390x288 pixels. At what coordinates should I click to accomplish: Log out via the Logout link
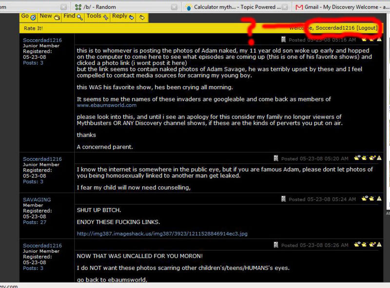pyautogui.click(x=367, y=28)
